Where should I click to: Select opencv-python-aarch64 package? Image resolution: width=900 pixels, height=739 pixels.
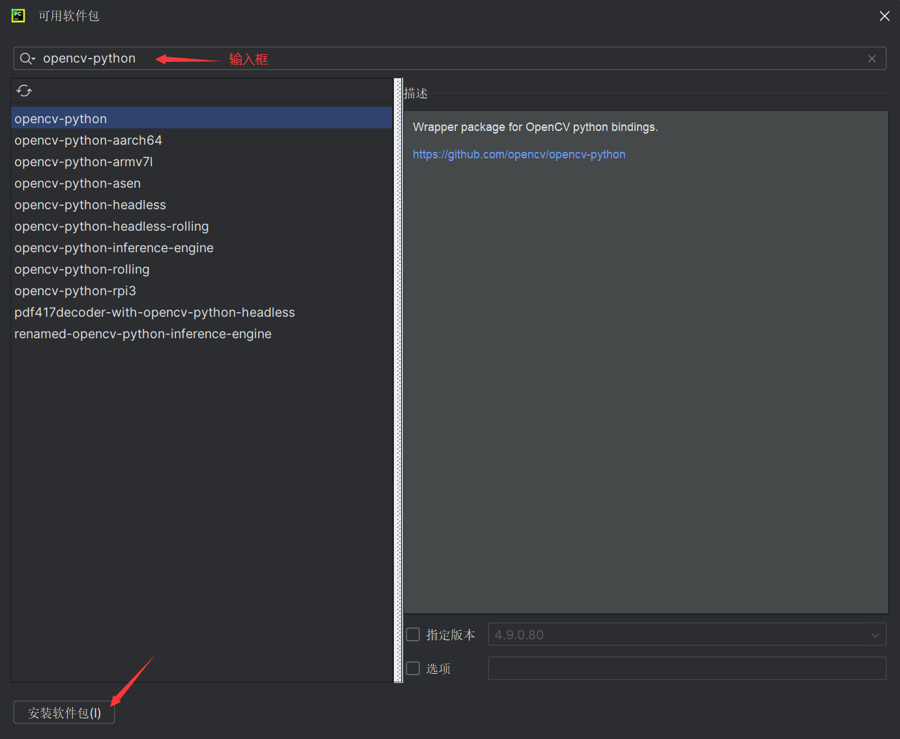pos(88,140)
